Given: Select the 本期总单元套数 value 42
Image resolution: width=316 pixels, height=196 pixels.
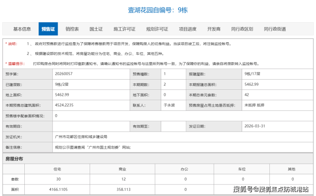Looking at the screenshot, I should click(247, 95).
